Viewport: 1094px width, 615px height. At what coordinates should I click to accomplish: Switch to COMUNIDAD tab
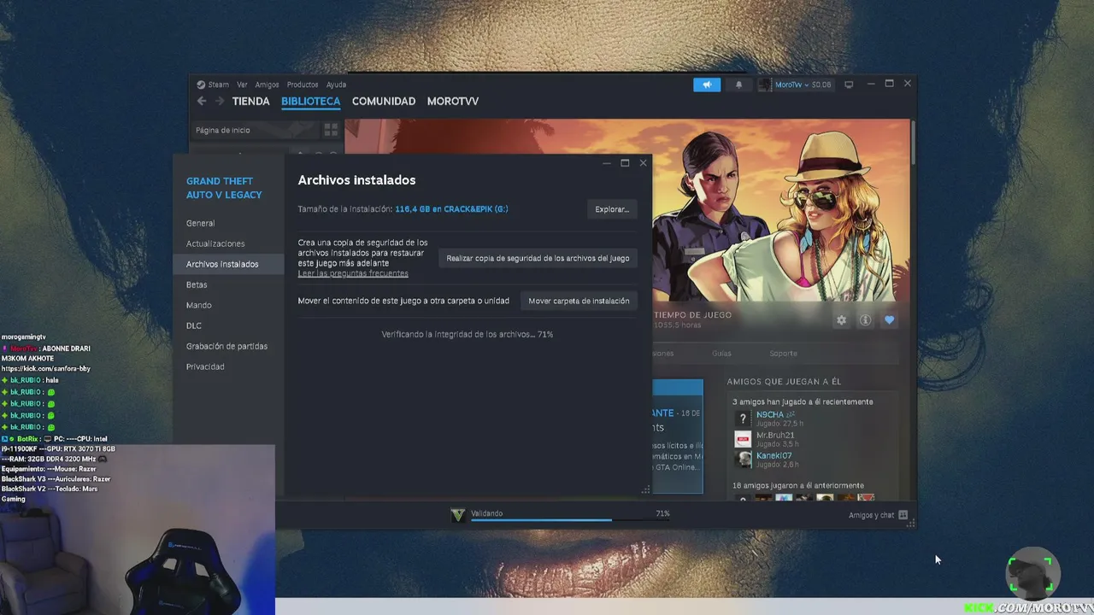pos(384,101)
